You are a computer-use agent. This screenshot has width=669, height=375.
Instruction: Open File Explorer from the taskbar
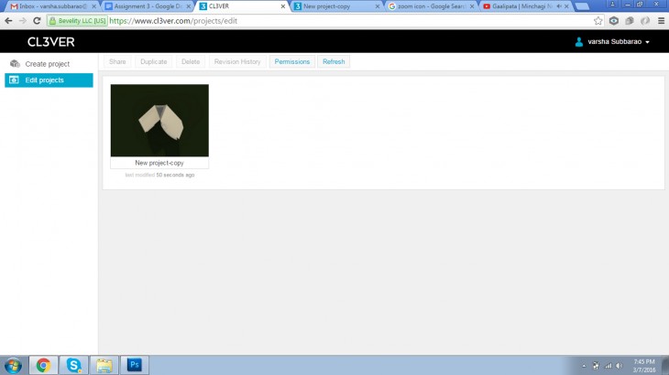pyautogui.click(x=104, y=365)
